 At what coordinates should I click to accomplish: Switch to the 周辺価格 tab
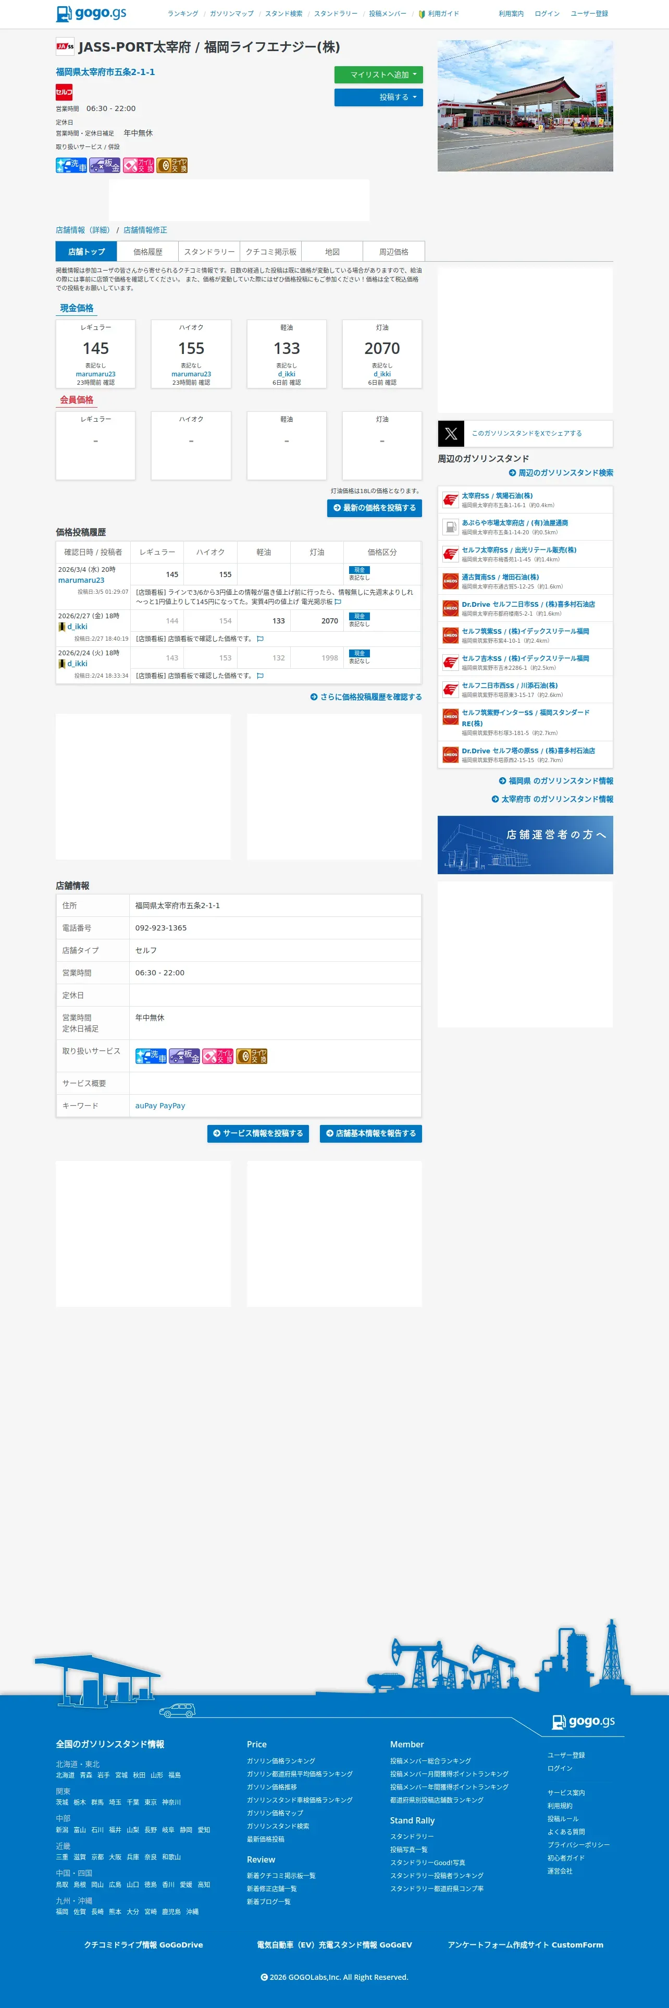[393, 252]
